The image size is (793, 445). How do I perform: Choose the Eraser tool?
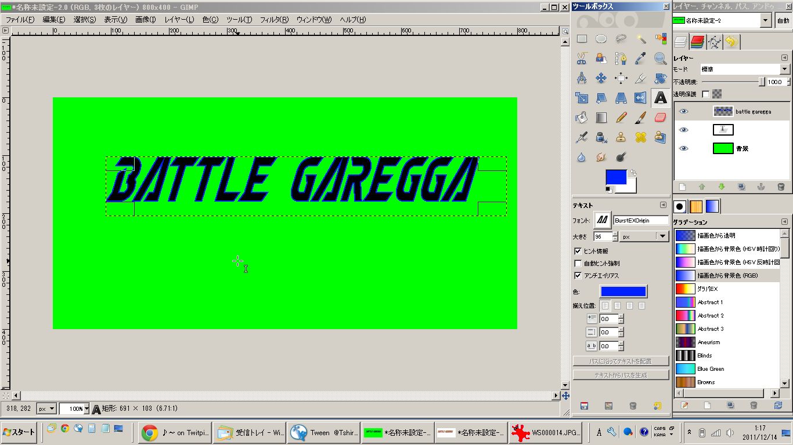click(x=661, y=118)
